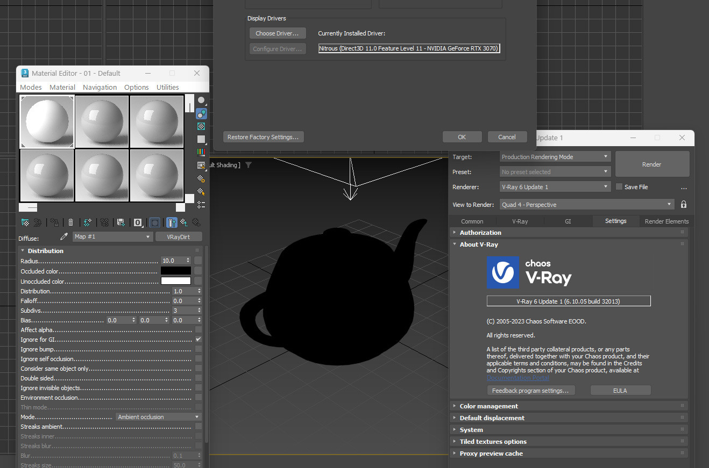Screen dimensions: 709x468
Task: Click the Choose Driver... button
Action: [277, 33]
